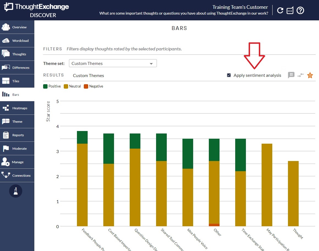The width and height of the screenshot is (319, 251).
Task: Click the Other x-axis label
Action: click(x=218, y=232)
